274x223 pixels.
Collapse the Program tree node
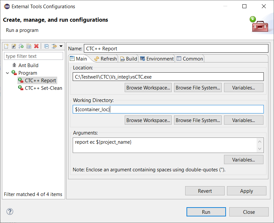(8, 73)
